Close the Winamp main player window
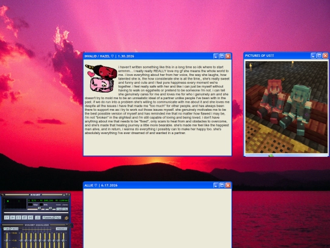 click(69, 195)
